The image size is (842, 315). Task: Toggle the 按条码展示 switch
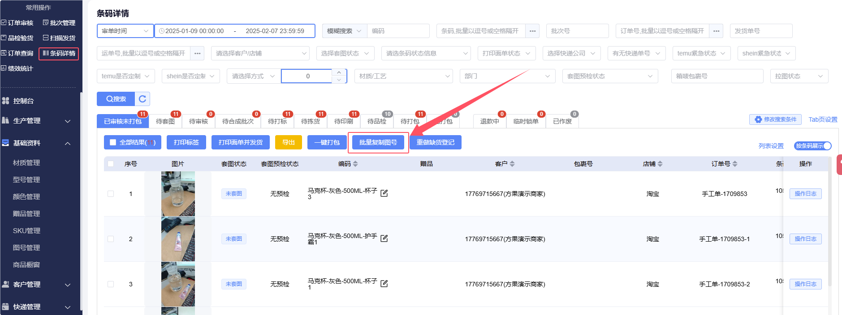[812, 146]
